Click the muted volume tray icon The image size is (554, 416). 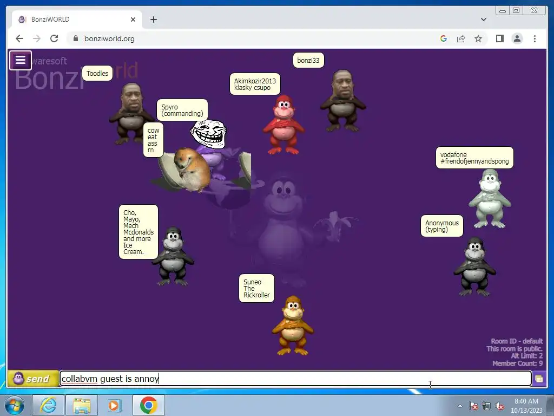pyautogui.click(x=499, y=406)
